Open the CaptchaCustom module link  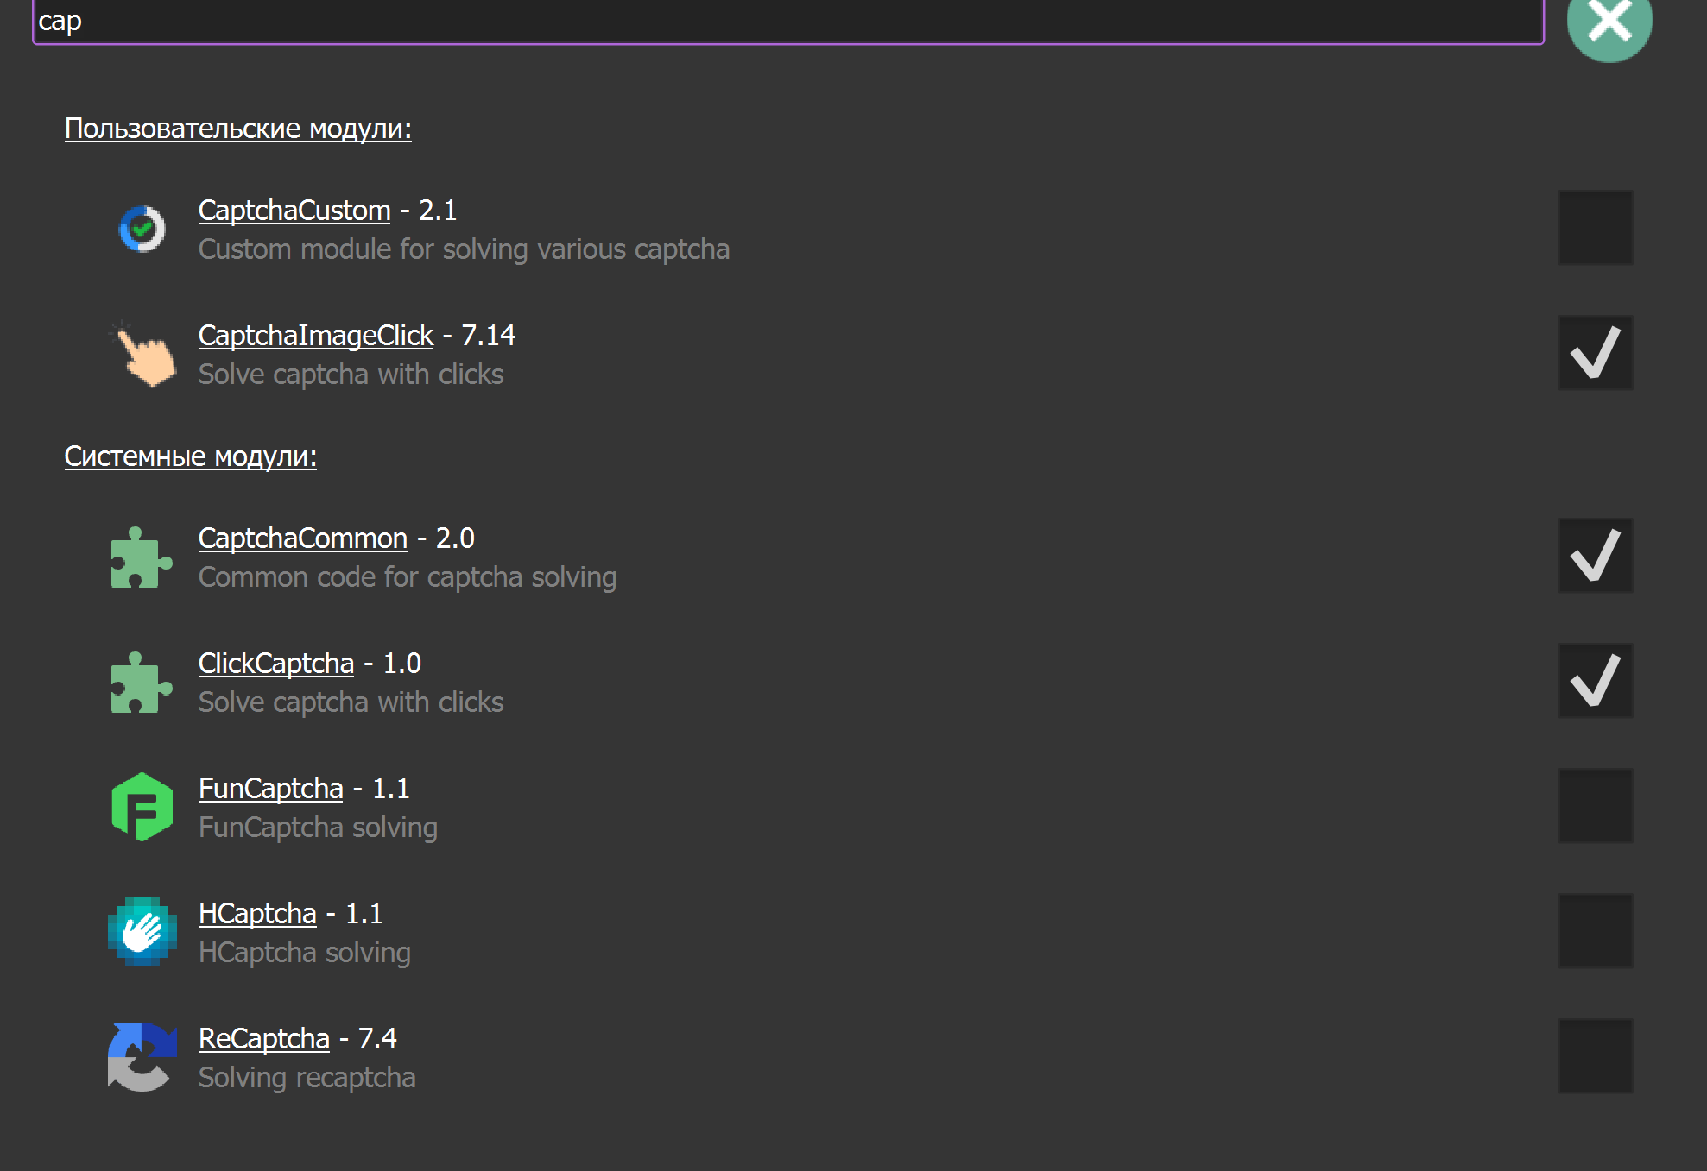click(294, 211)
